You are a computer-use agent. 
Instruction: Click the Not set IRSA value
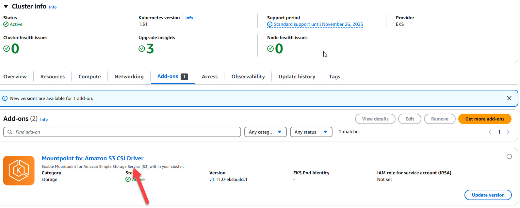[x=384, y=179]
